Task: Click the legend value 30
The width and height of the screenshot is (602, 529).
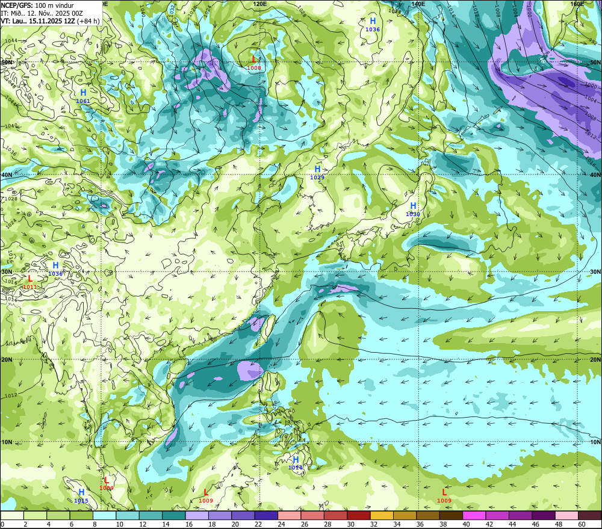Action: click(x=350, y=524)
